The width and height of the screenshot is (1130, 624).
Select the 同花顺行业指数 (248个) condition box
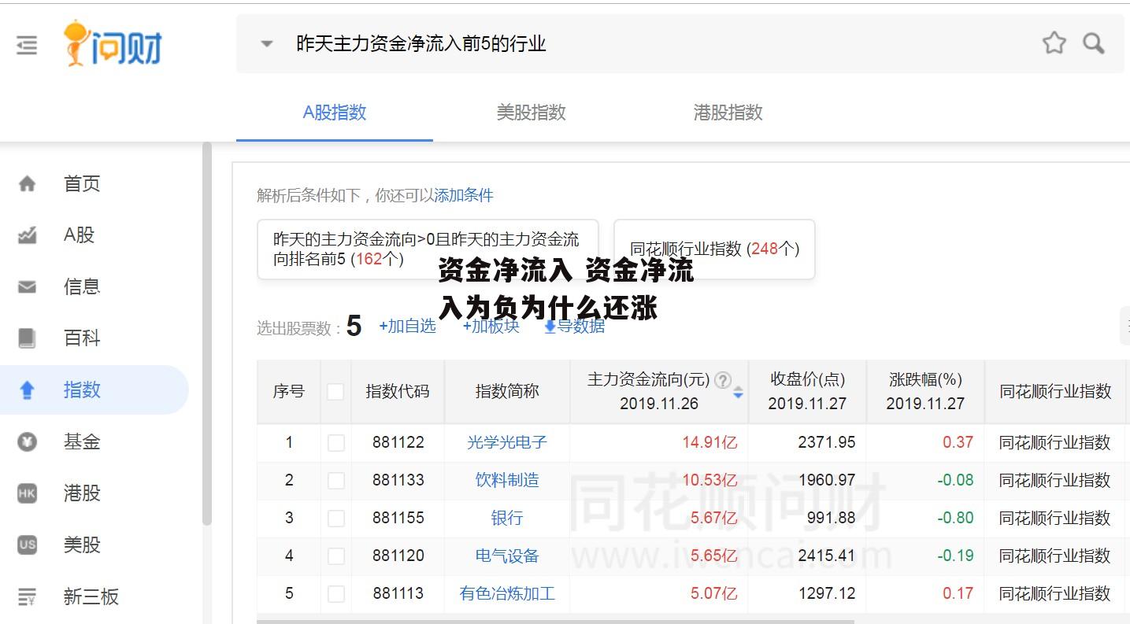714,249
